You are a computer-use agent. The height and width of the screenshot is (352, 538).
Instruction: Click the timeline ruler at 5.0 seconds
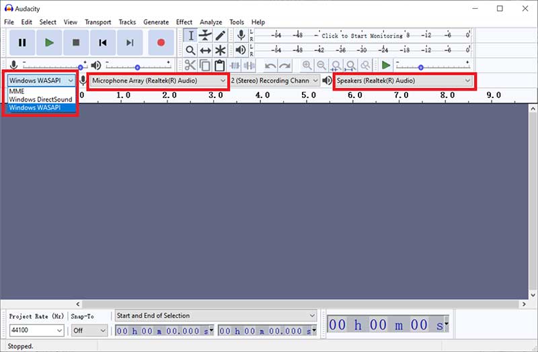(309, 95)
